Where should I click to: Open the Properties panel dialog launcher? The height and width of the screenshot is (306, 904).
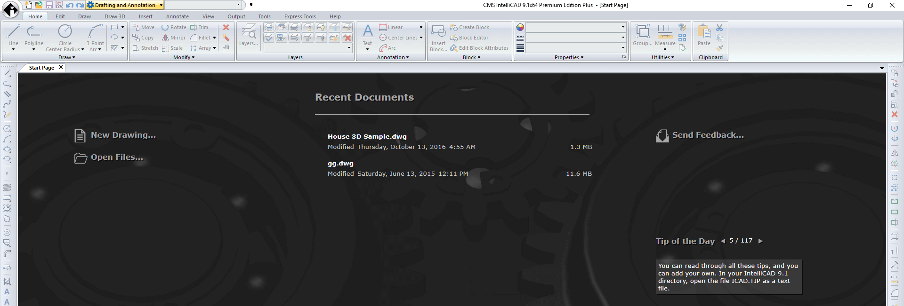tap(624, 57)
